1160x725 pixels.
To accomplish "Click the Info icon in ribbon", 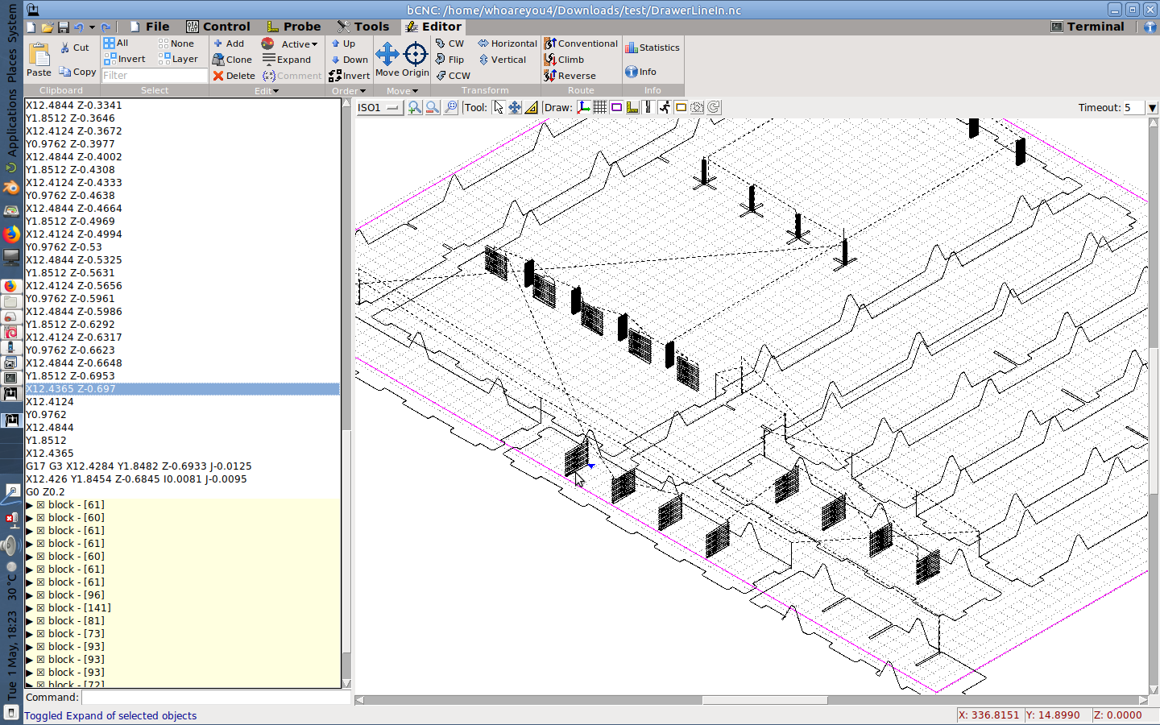I will tap(632, 72).
